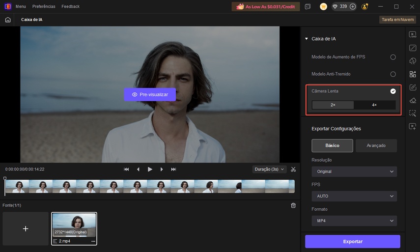Add credits with the plus icon
Screen dimensions: 420x252
click(x=353, y=7)
